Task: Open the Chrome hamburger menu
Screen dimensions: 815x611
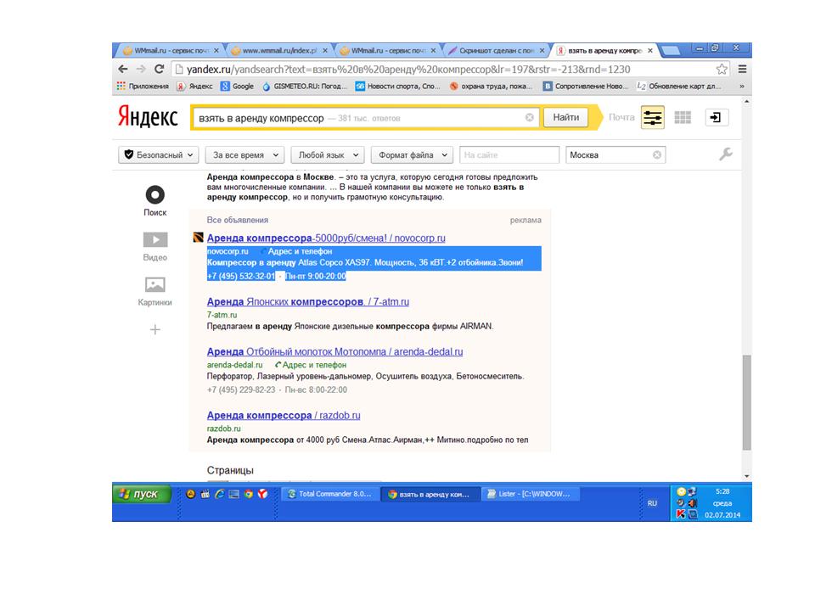Action: [742, 69]
